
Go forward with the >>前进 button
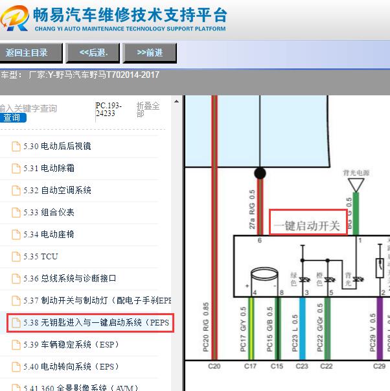tap(150, 53)
